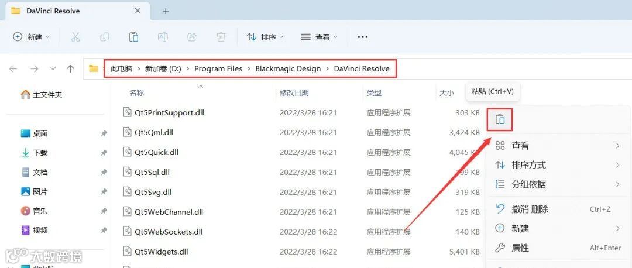Close the DaVinci Resolve tab

click(138, 11)
